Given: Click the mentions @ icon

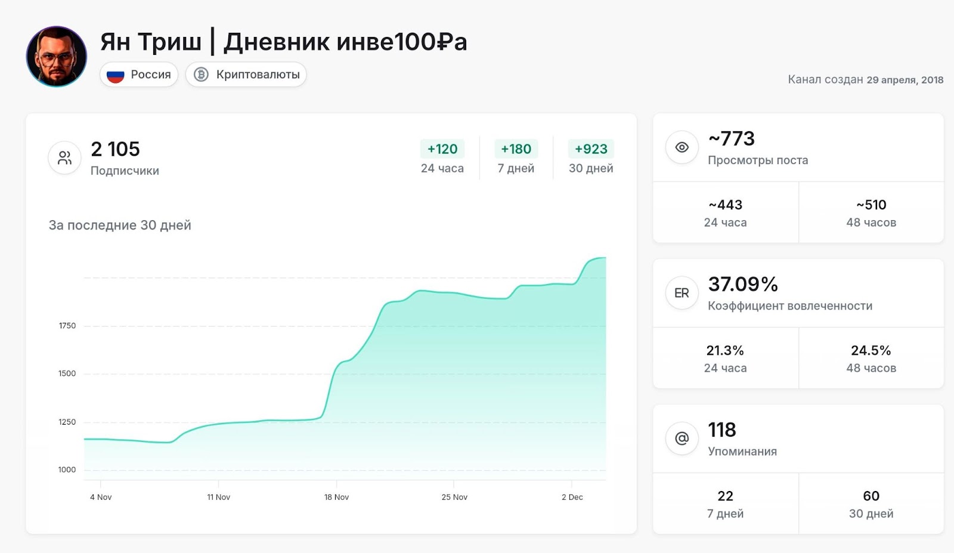Looking at the screenshot, I should 682,438.
